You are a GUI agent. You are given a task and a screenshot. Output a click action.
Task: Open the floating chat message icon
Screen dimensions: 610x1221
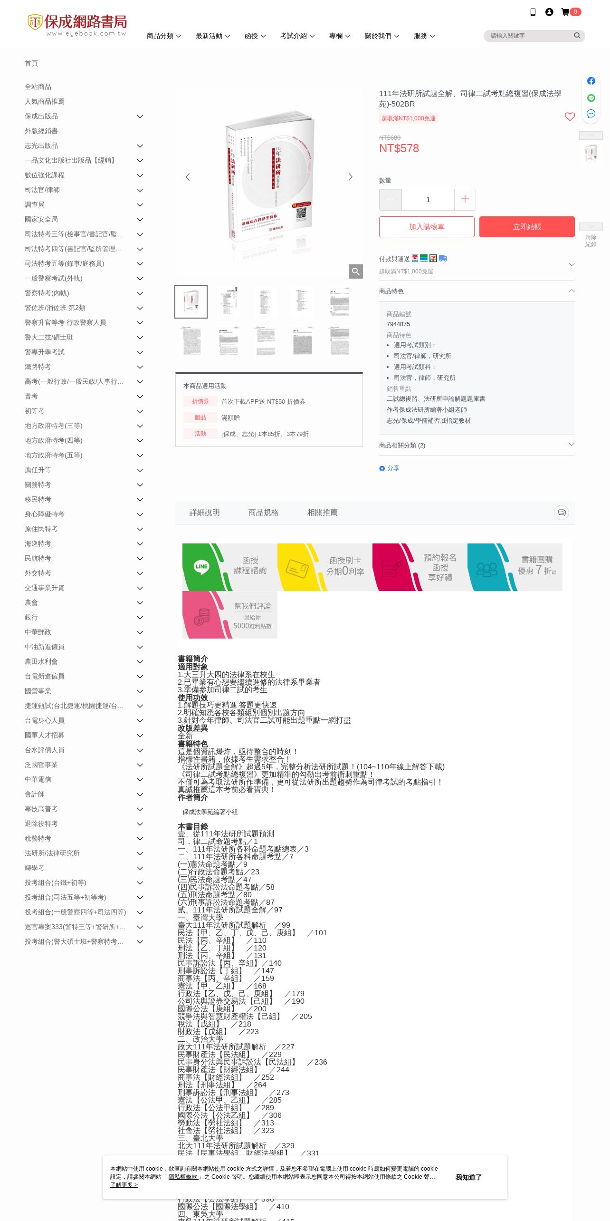(591, 114)
